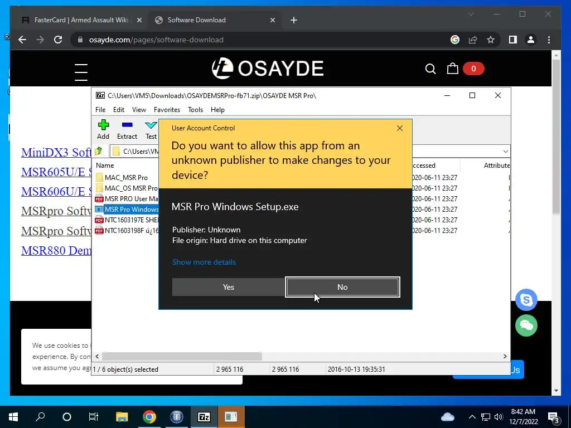
Task: Click the Skype chat floating button
Action: (x=526, y=300)
